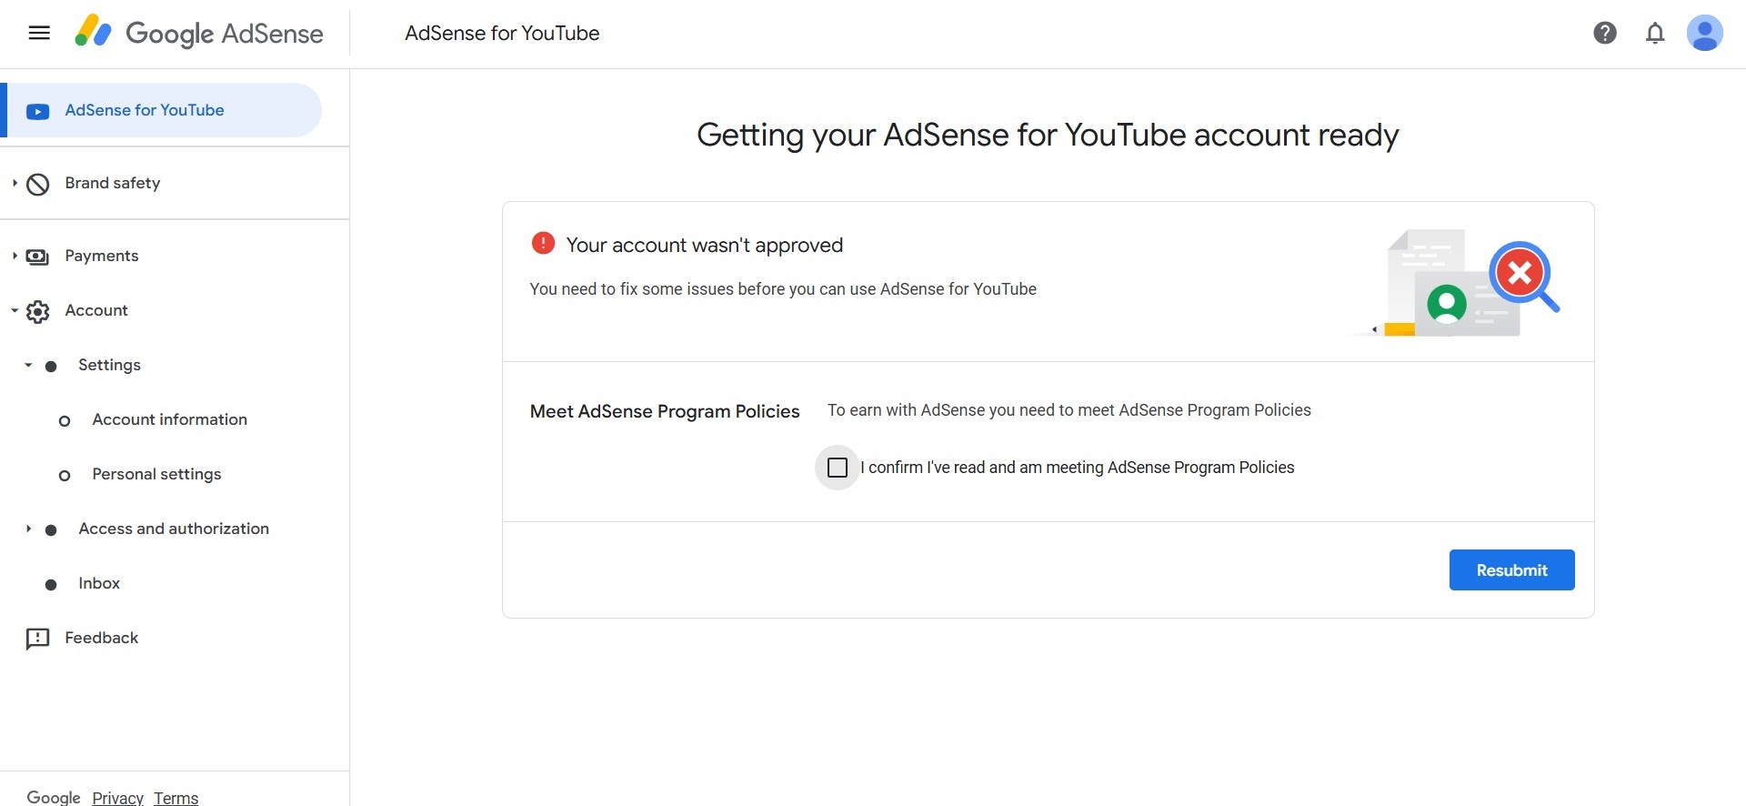Click the AdSense for YouTube header title
1746x806 pixels.
click(x=502, y=34)
